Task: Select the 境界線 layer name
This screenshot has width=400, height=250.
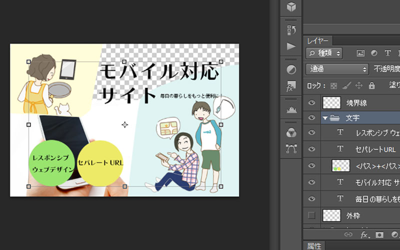Action: [356, 103]
